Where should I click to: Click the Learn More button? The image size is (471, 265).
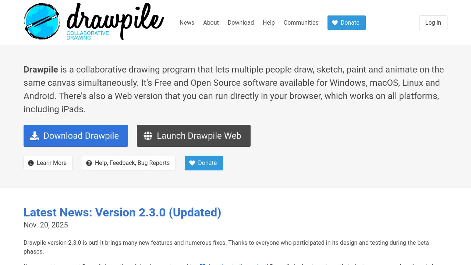[x=48, y=163]
